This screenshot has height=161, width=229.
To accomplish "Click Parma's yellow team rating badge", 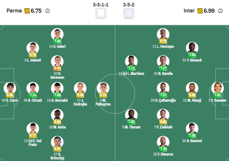I will pos(27,11).
